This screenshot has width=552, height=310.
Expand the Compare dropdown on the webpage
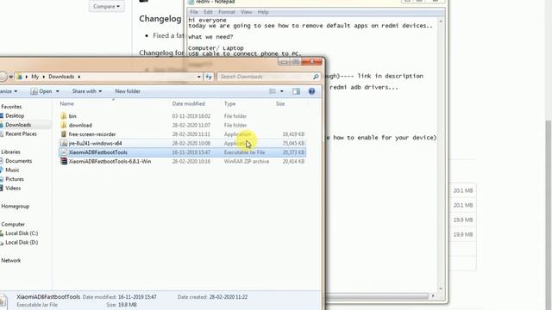click(106, 6)
